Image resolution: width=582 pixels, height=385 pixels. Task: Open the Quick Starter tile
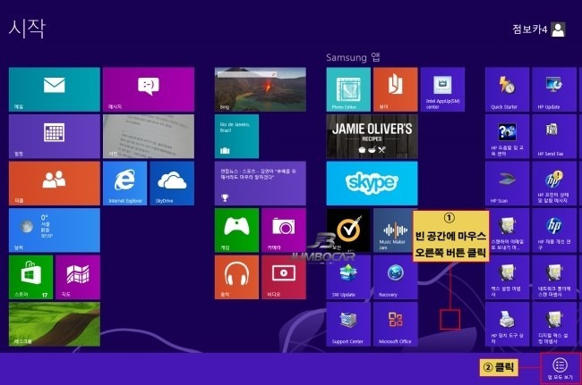point(508,89)
